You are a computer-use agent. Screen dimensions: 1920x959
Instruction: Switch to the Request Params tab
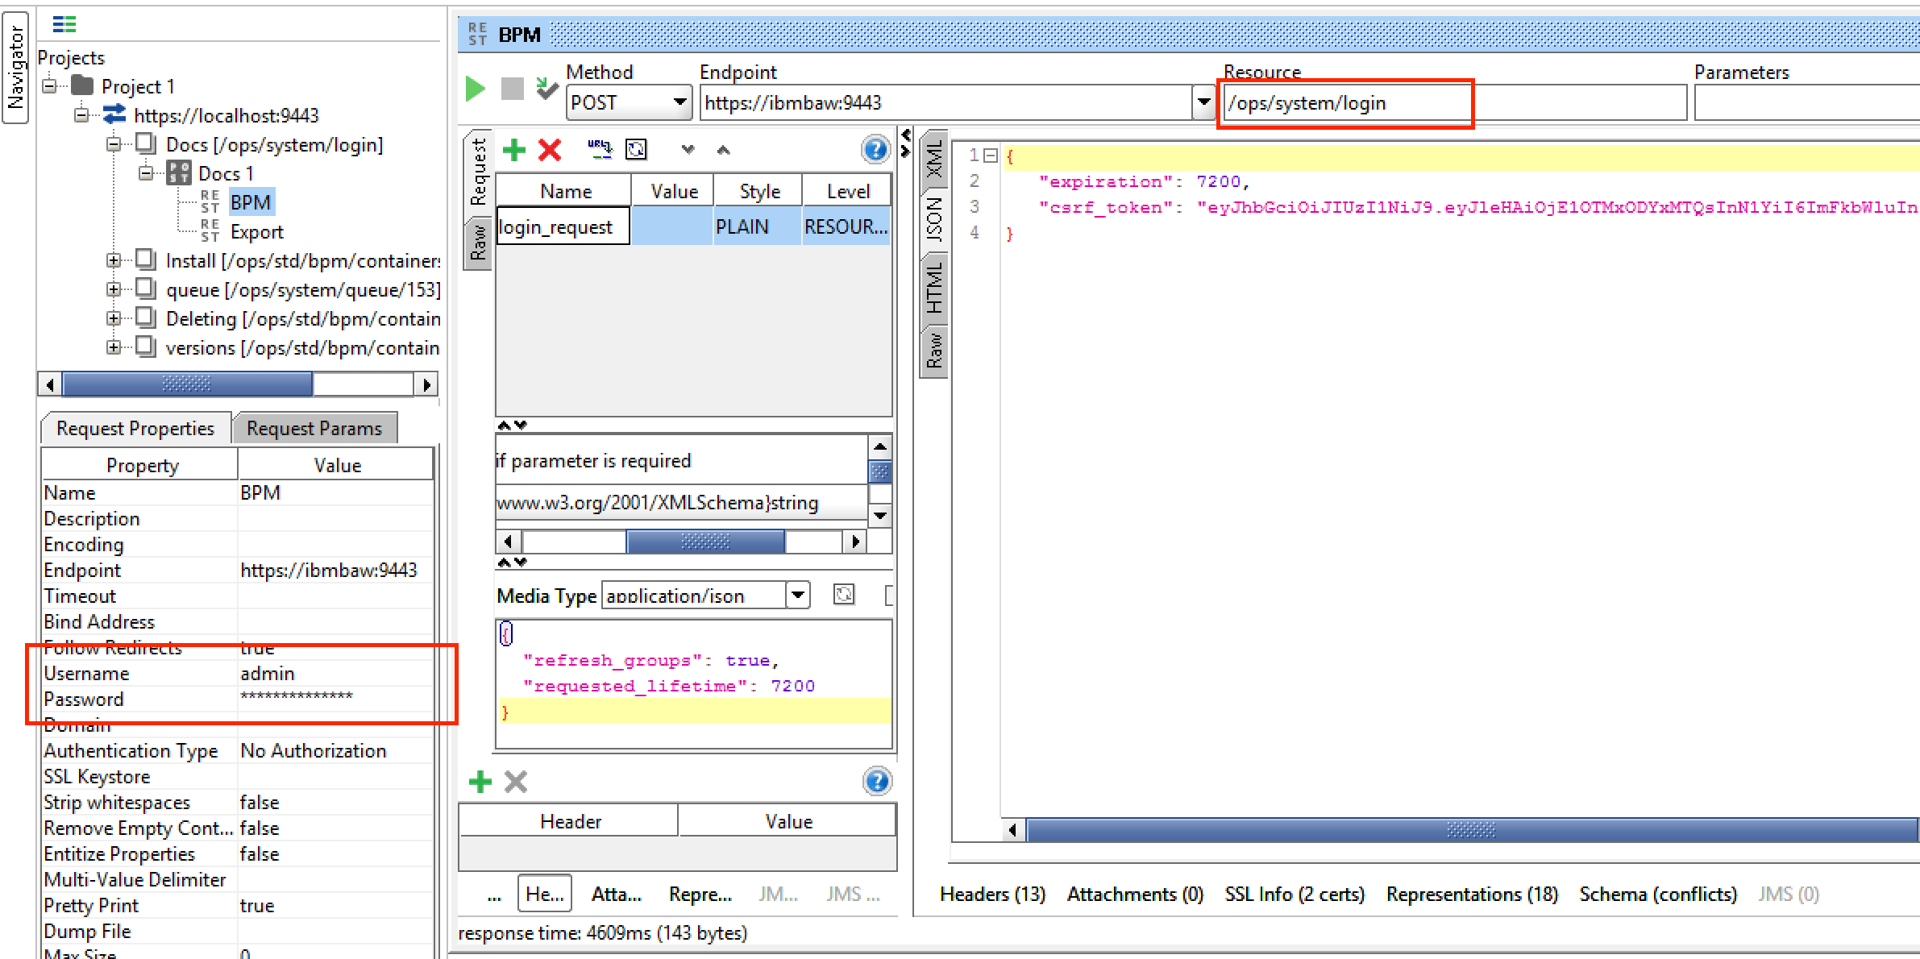(314, 428)
